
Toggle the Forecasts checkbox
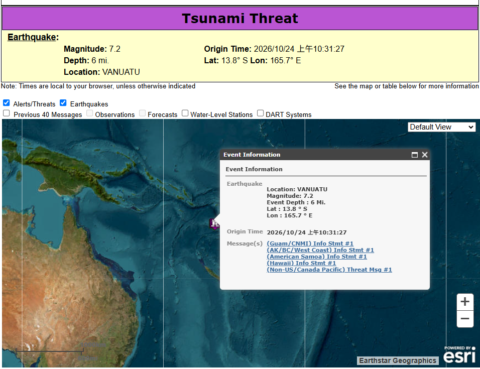143,113
